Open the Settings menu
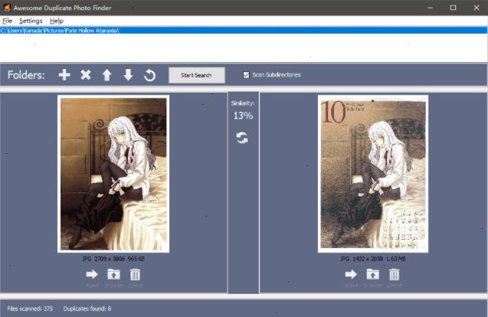Viewport: 488px width, 317px height. coord(31,21)
